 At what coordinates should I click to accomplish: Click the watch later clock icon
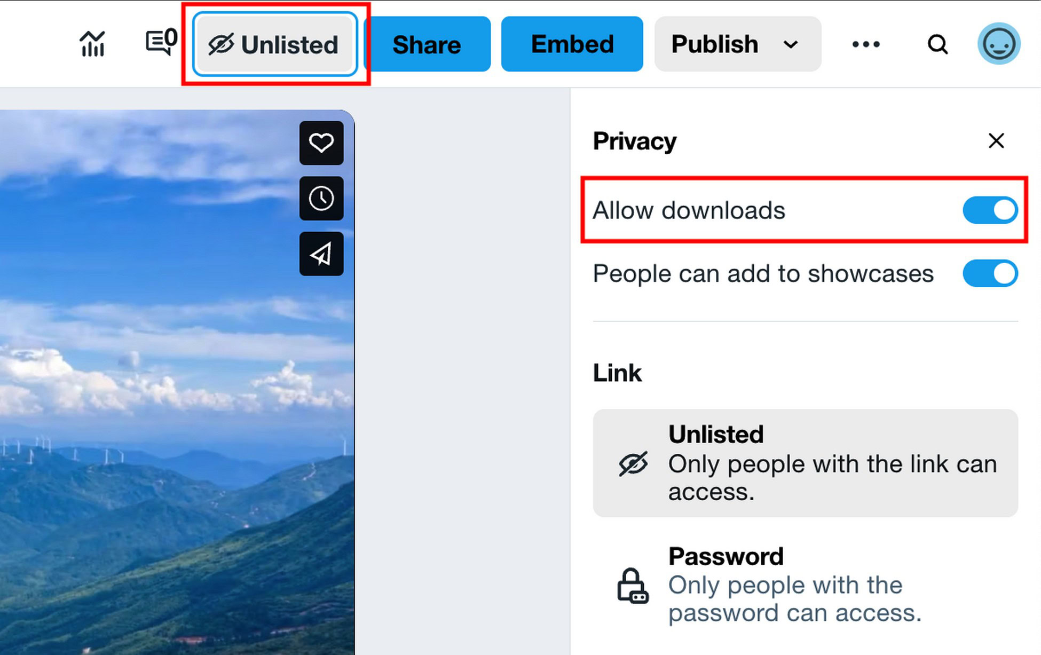[321, 199]
